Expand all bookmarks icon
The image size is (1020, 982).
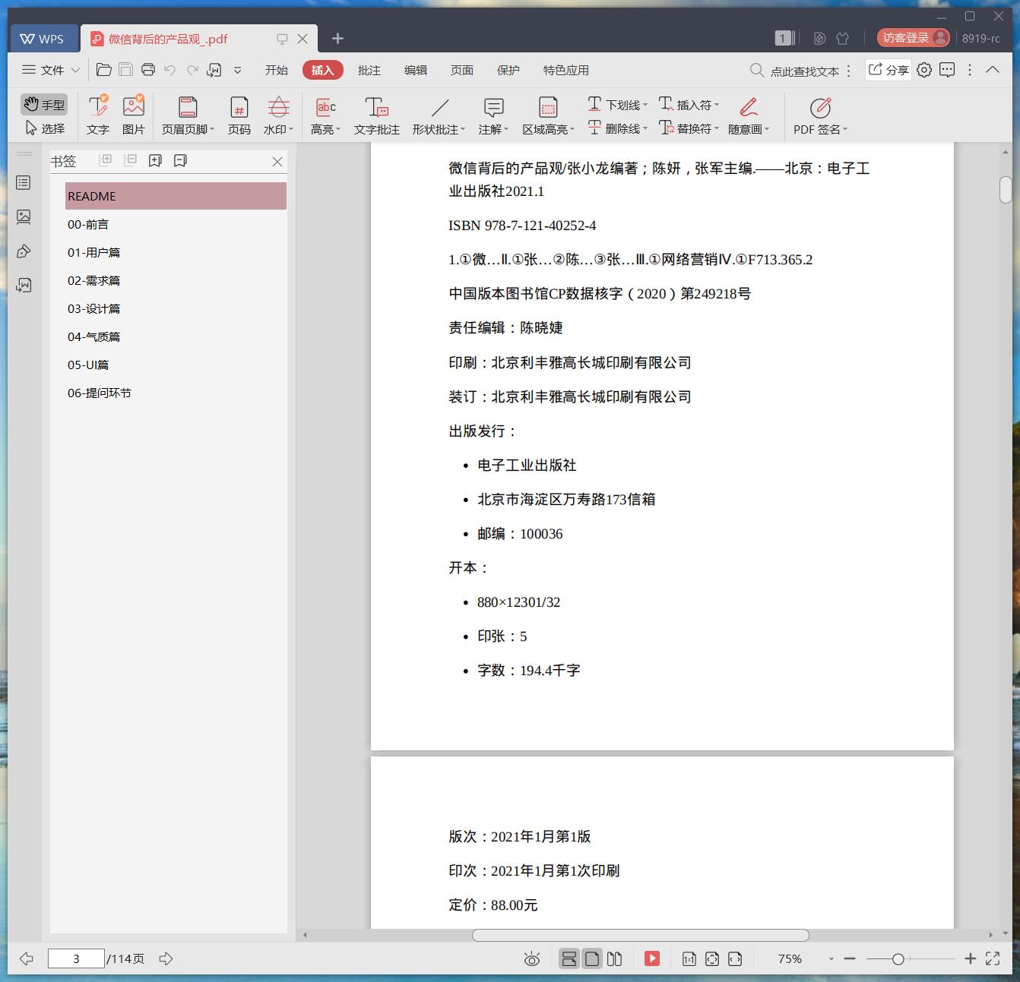[x=106, y=160]
